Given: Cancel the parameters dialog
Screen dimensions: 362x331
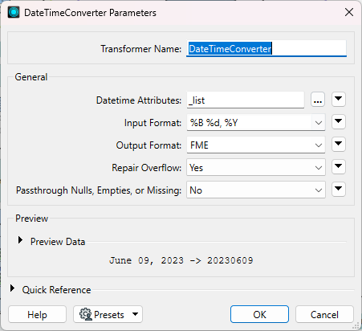Looking at the screenshot, I should point(324,314).
